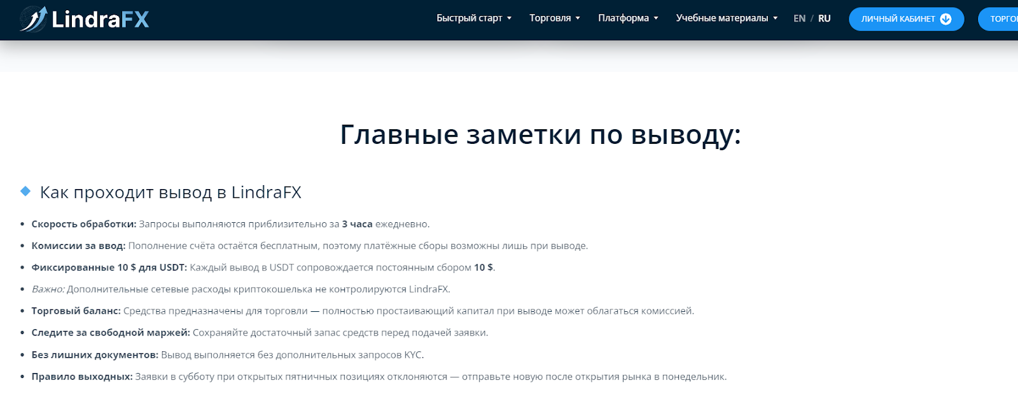The width and height of the screenshot is (1018, 401).
Task: Click the blue diamond bullet icon
Action: click(x=25, y=191)
